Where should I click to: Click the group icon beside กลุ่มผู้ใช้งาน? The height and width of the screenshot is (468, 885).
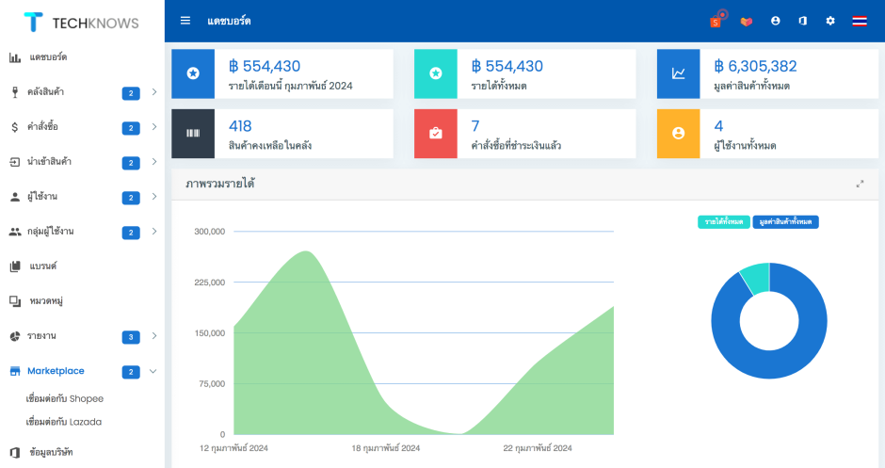[x=15, y=232]
